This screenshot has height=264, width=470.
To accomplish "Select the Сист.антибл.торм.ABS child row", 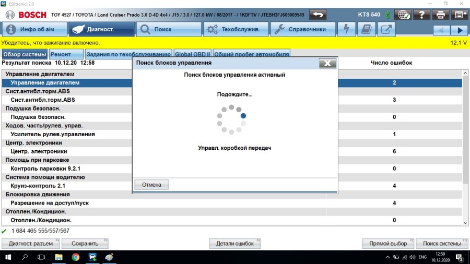I will 232,100.
